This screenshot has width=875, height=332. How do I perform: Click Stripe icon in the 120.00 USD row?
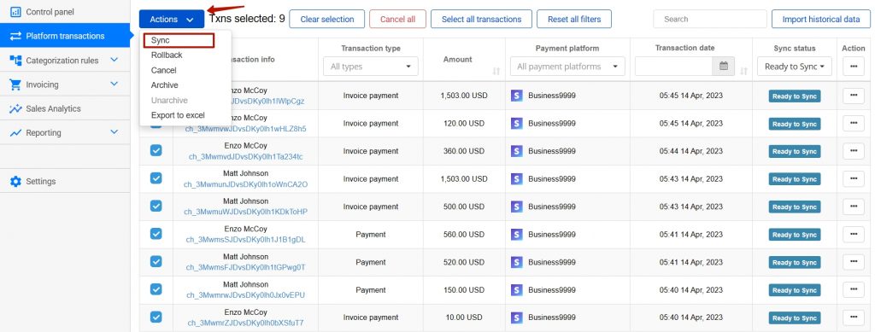(517, 124)
